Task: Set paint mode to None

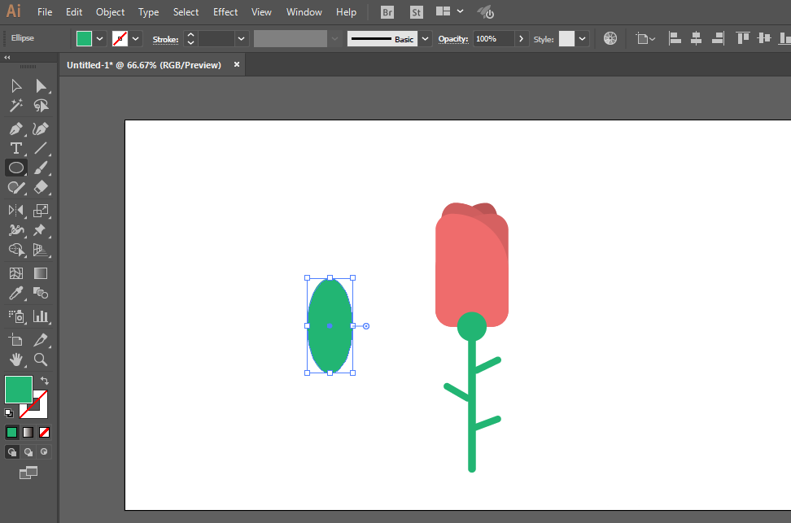Action: pyautogui.click(x=45, y=432)
